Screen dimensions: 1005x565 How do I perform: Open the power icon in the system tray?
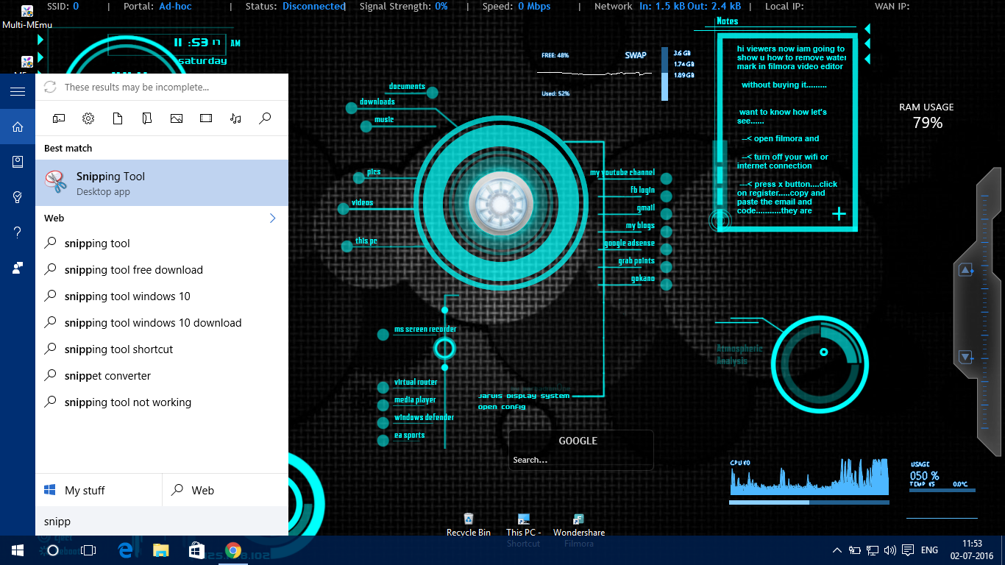click(x=854, y=550)
